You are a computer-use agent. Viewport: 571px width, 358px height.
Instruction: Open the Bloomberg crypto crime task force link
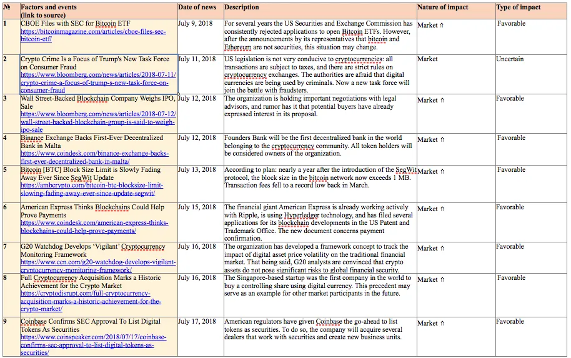(98, 82)
